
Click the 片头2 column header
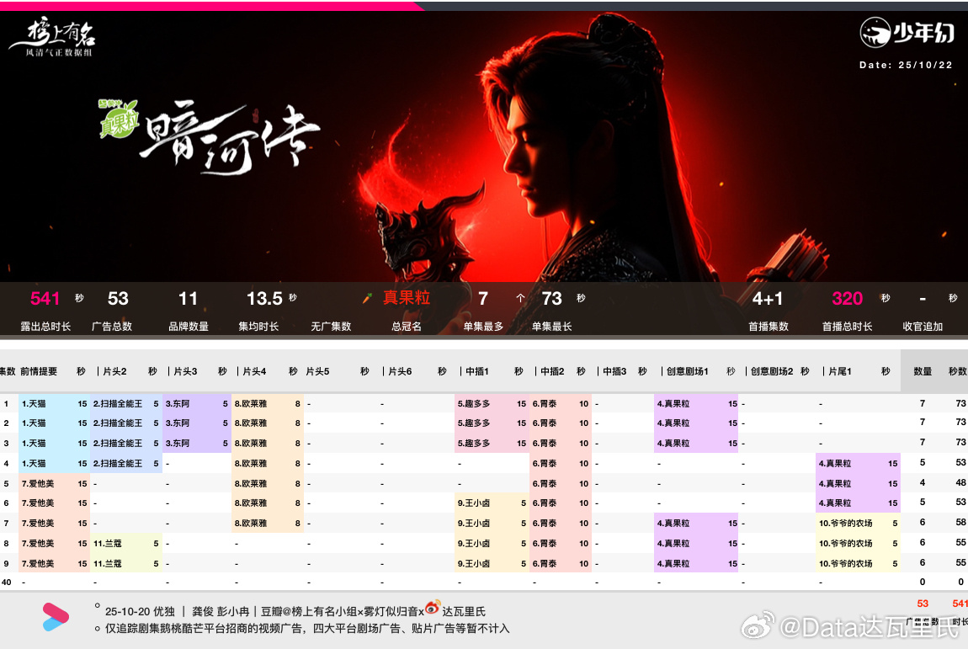114,371
